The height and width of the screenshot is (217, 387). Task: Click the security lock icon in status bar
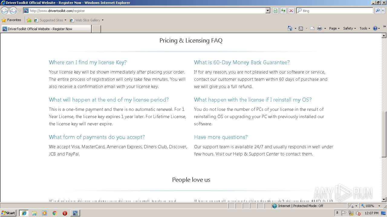352,206
